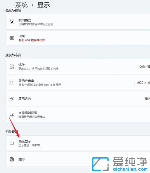150x173 pixels.
Task: Click the 显示 page title
Action: click(x=44, y=5)
